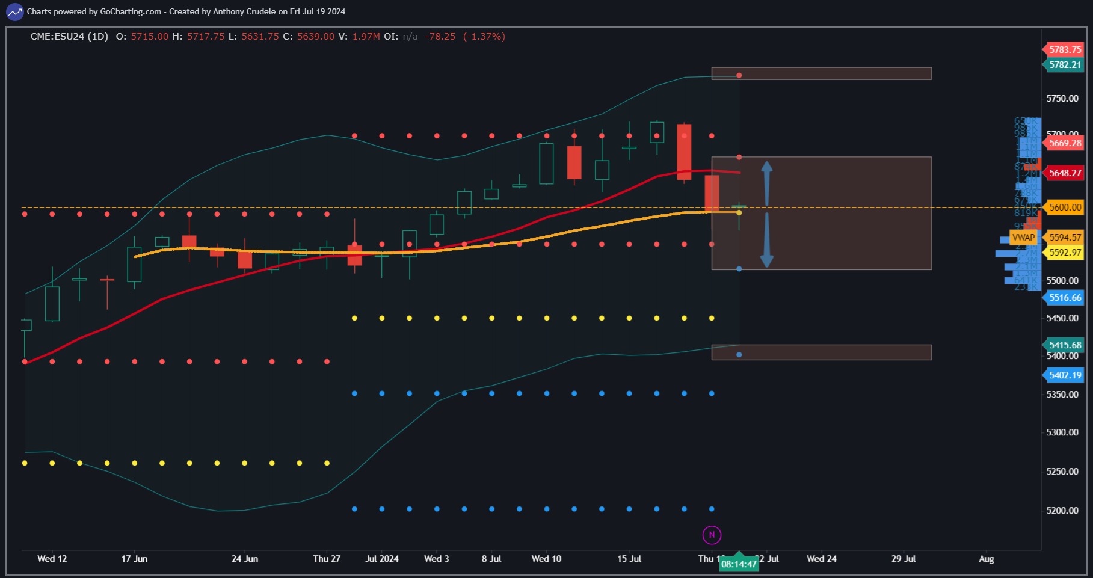Click the 'Jul 2024' date axis label
1093x578 pixels.
click(382, 558)
